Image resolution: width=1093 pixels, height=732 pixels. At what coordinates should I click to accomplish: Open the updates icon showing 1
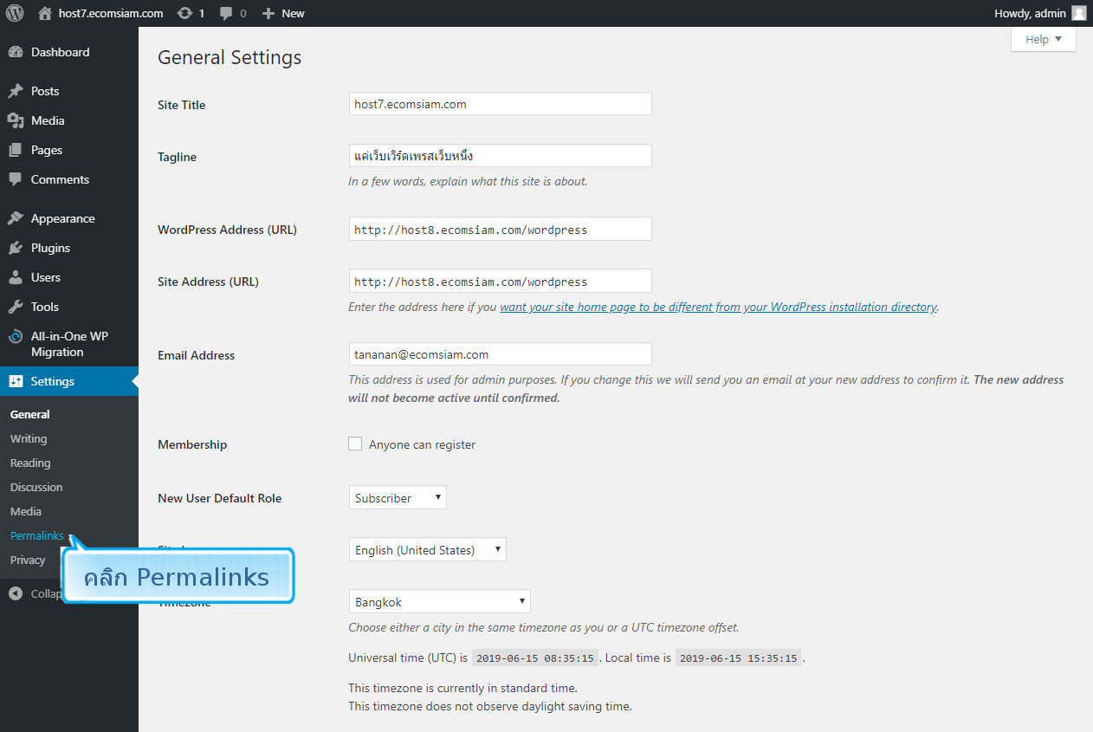point(184,13)
